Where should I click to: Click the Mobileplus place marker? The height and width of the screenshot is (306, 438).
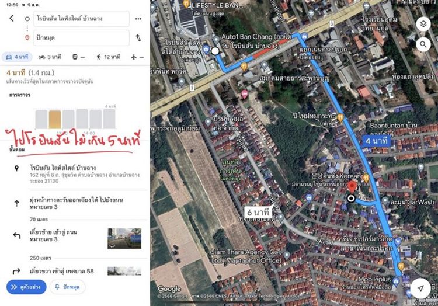401,267
